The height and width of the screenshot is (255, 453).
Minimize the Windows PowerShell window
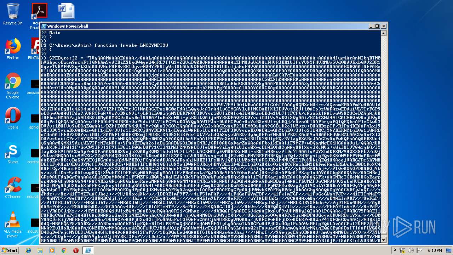(x=371, y=26)
